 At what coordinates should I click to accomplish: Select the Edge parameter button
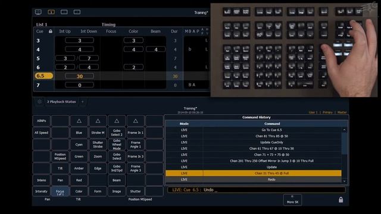98,168
